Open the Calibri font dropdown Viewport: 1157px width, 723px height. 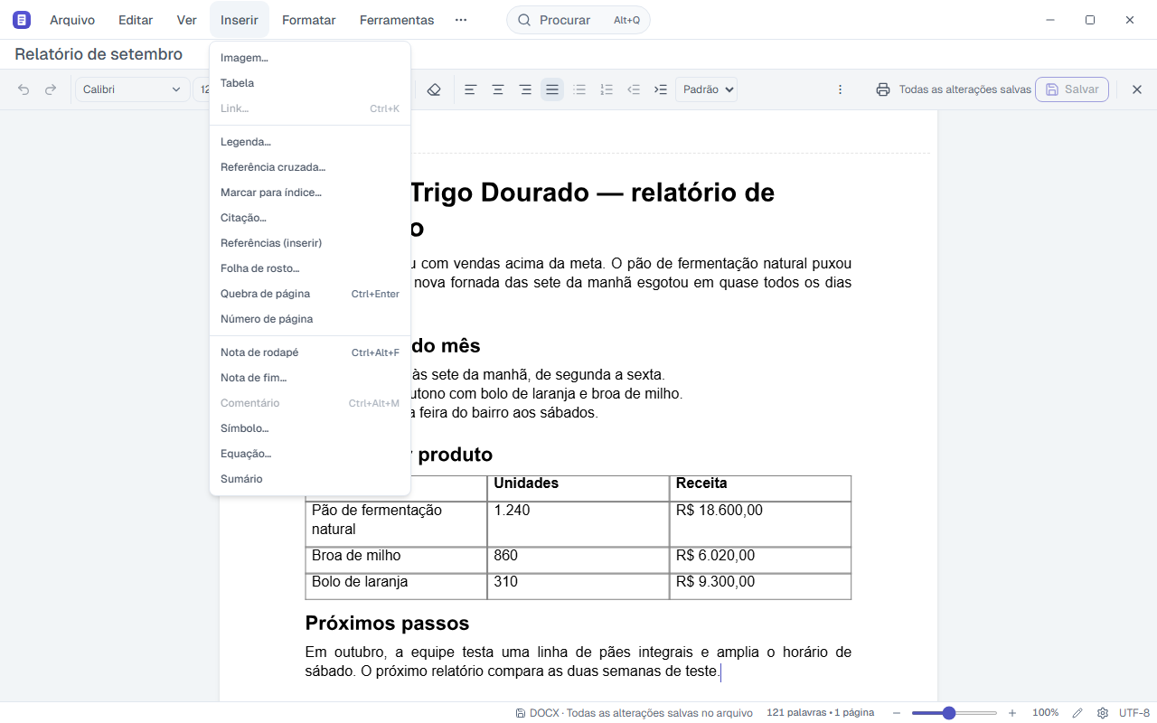coord(131,89)
